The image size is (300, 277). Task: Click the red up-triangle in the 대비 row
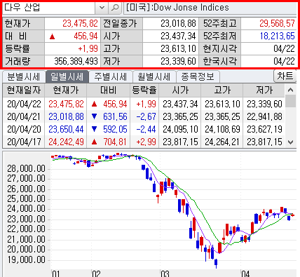click(52, 36)
